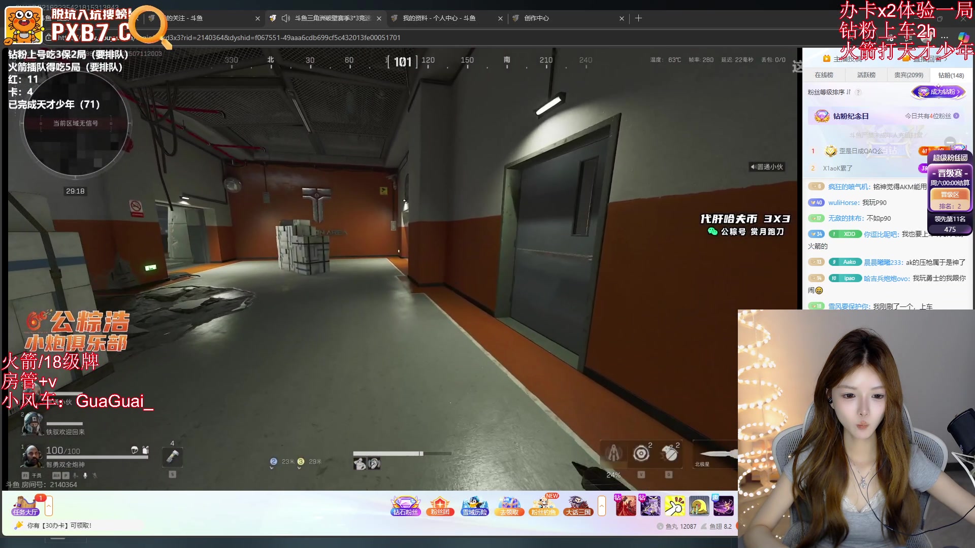Image resolution: width=975 pixels, height=548 pixels.
Task: Click the in-game stance indicator icon
Action: (x=360, y=463)
